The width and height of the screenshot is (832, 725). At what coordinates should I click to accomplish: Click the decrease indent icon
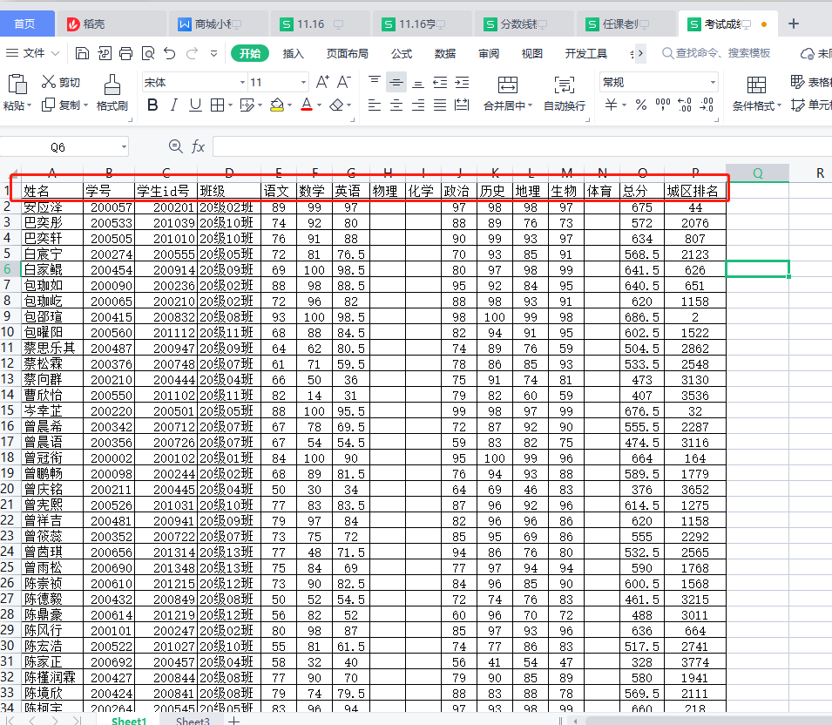click(440, 82)
